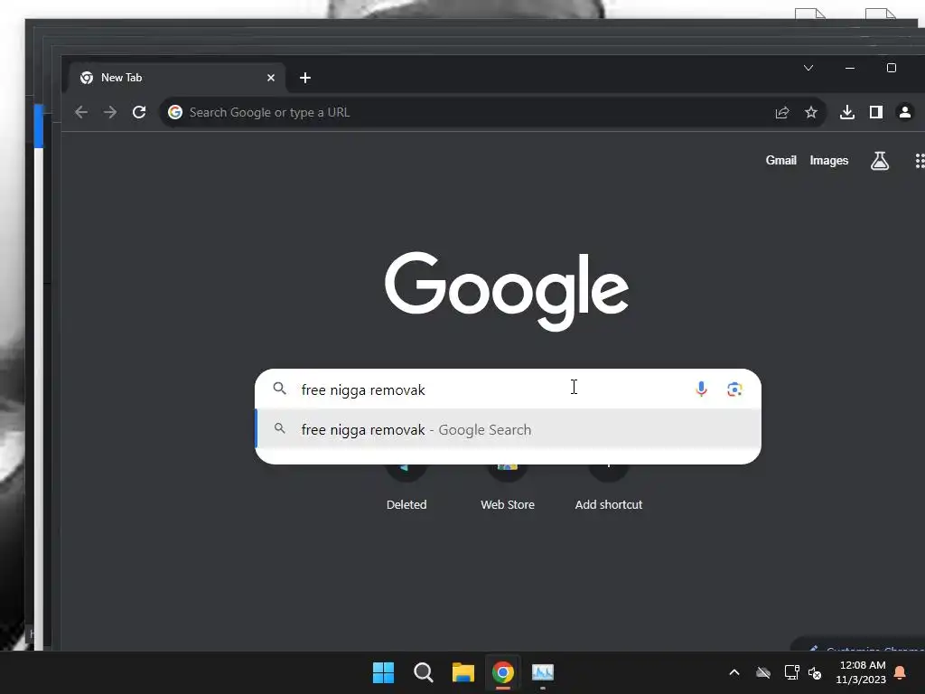Image resolution: width=925 pixels, height=694 pixels.
Task: Click the OneDrive cloud tray icon
Action: click(x=763, y=672)
